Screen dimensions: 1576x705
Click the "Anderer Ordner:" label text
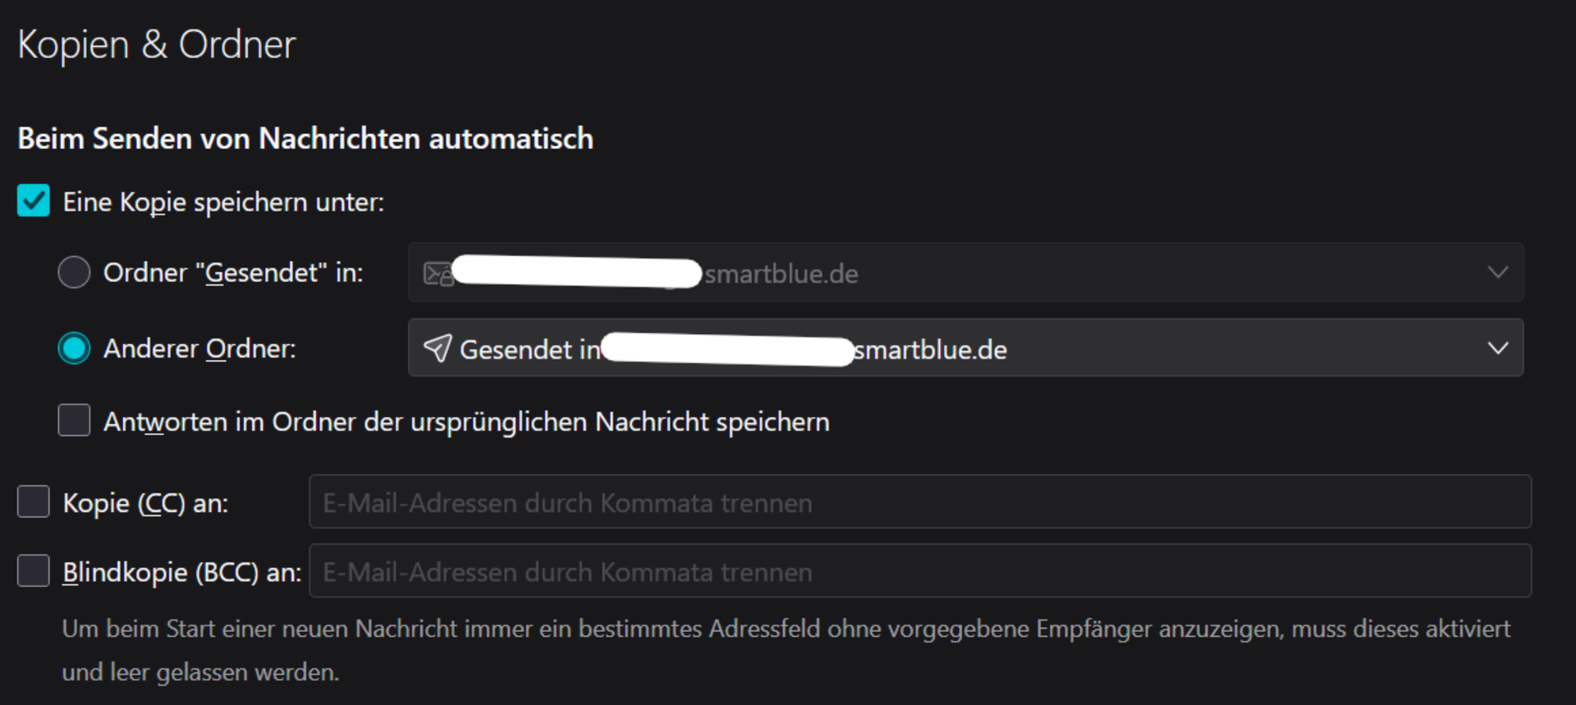pyautogui.click(x=199, y=349)
